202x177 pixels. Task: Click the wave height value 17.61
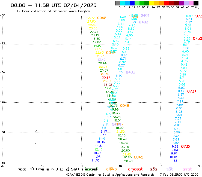[x=109, y=88]
